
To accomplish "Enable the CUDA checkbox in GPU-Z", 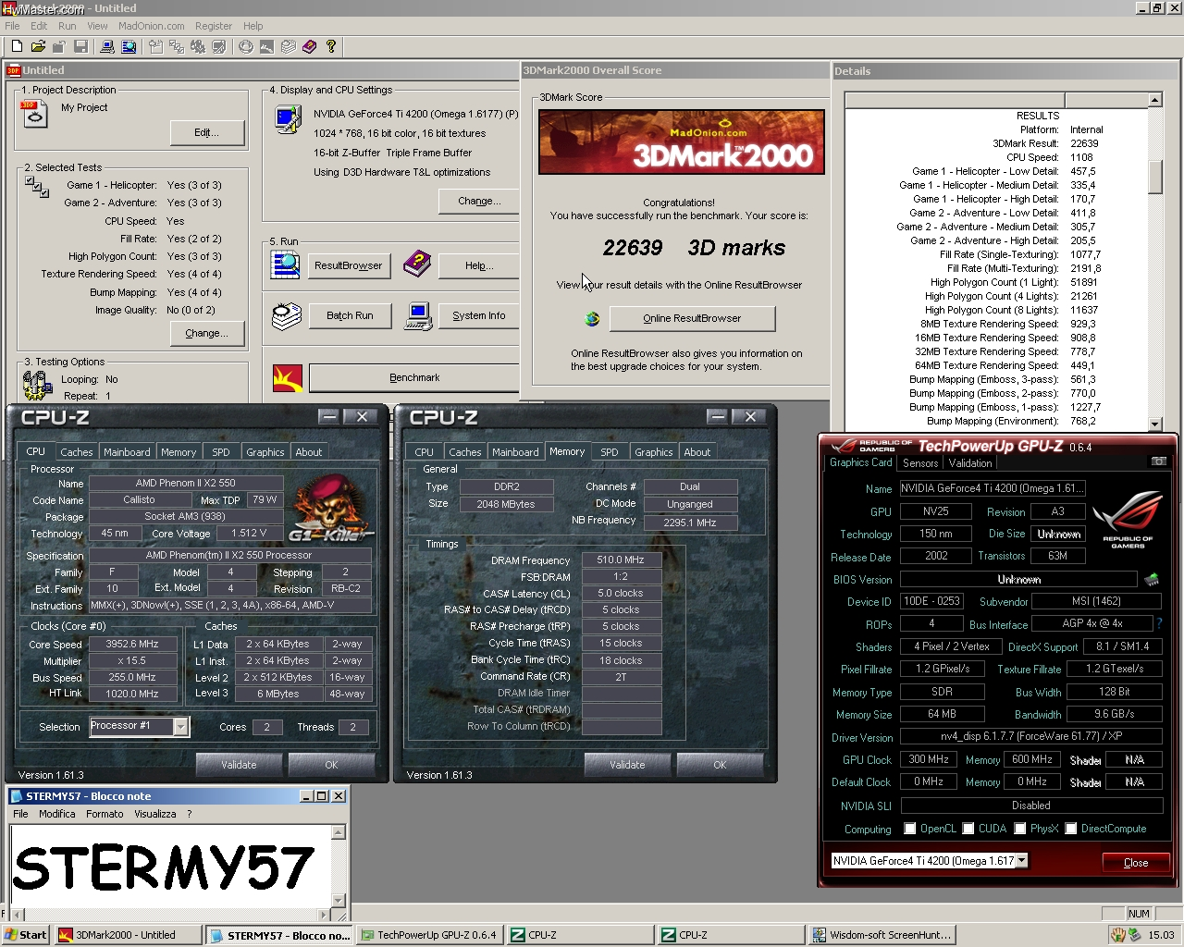I will (x=968, y=829).
